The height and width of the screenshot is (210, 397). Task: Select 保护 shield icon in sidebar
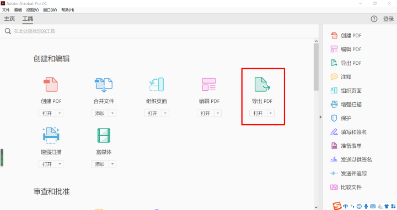coord(334,118)
